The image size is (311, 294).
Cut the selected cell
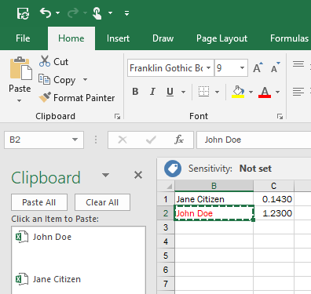(x=53, y=62)
